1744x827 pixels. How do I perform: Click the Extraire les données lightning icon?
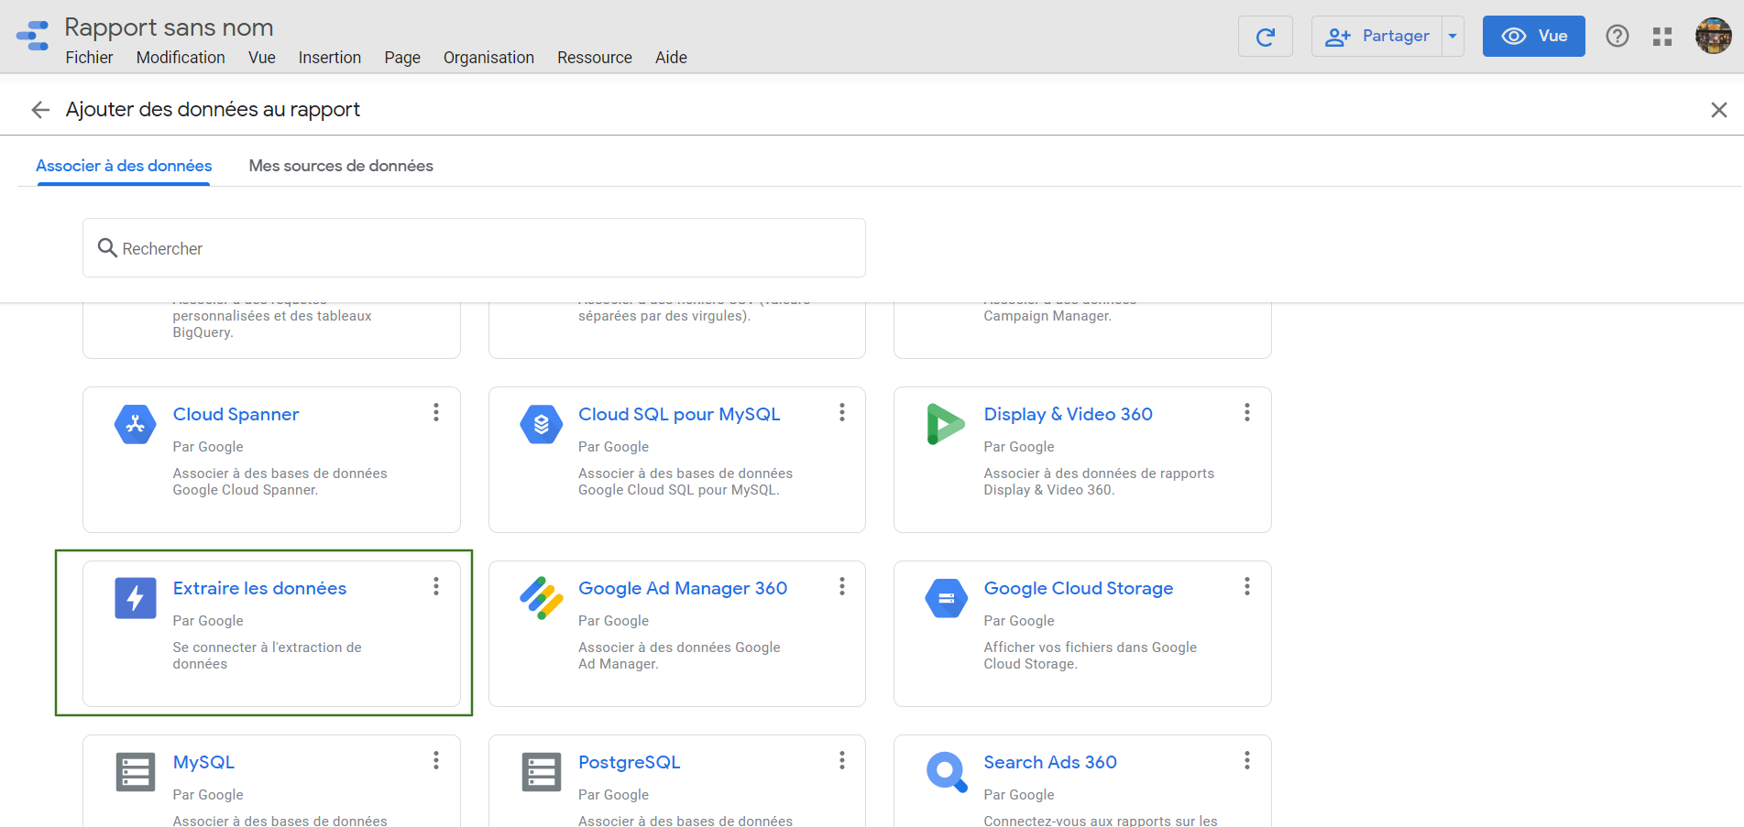(x=135, y=599)
